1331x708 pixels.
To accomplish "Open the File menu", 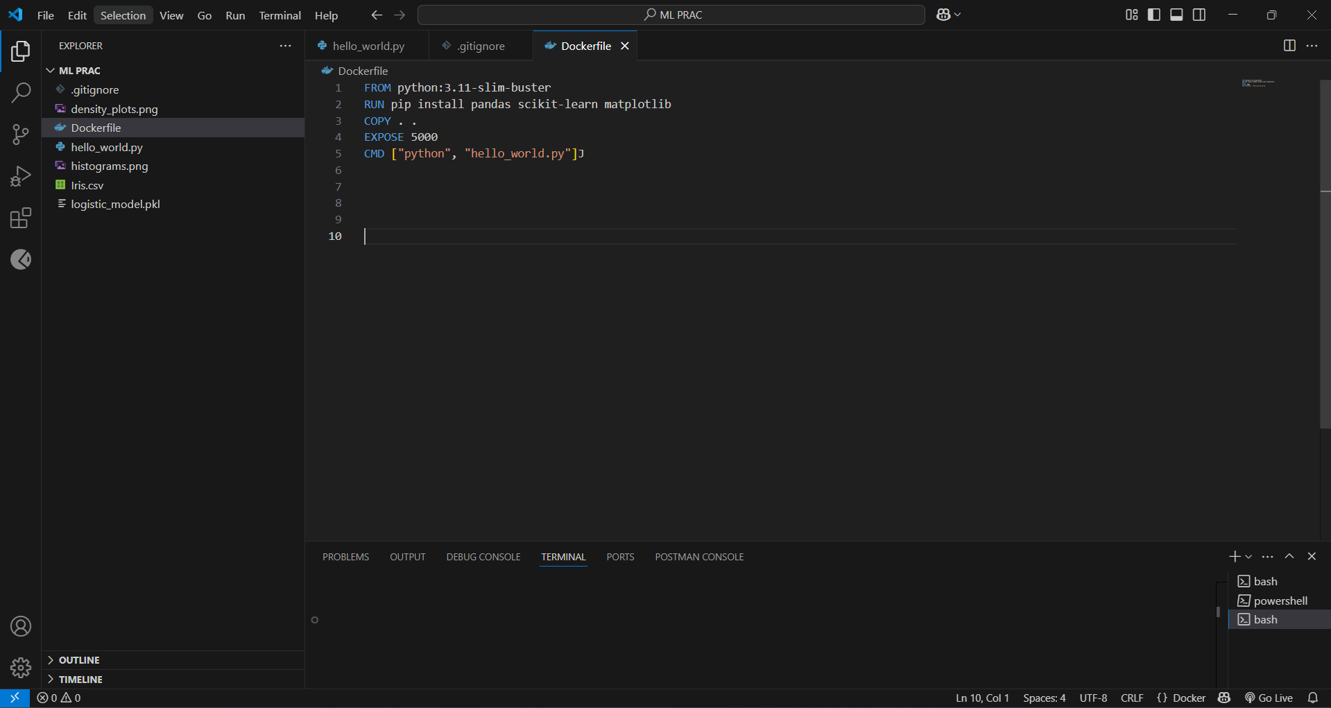I will [x=46, y=15].
